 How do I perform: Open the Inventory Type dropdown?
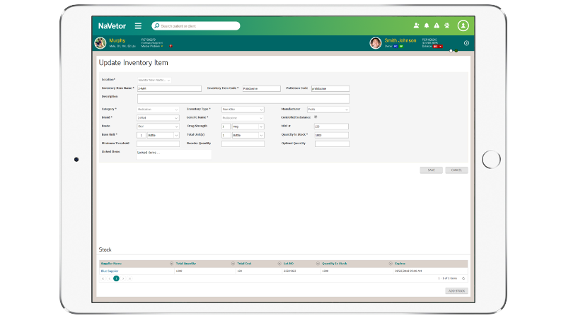tap(261, 110)
